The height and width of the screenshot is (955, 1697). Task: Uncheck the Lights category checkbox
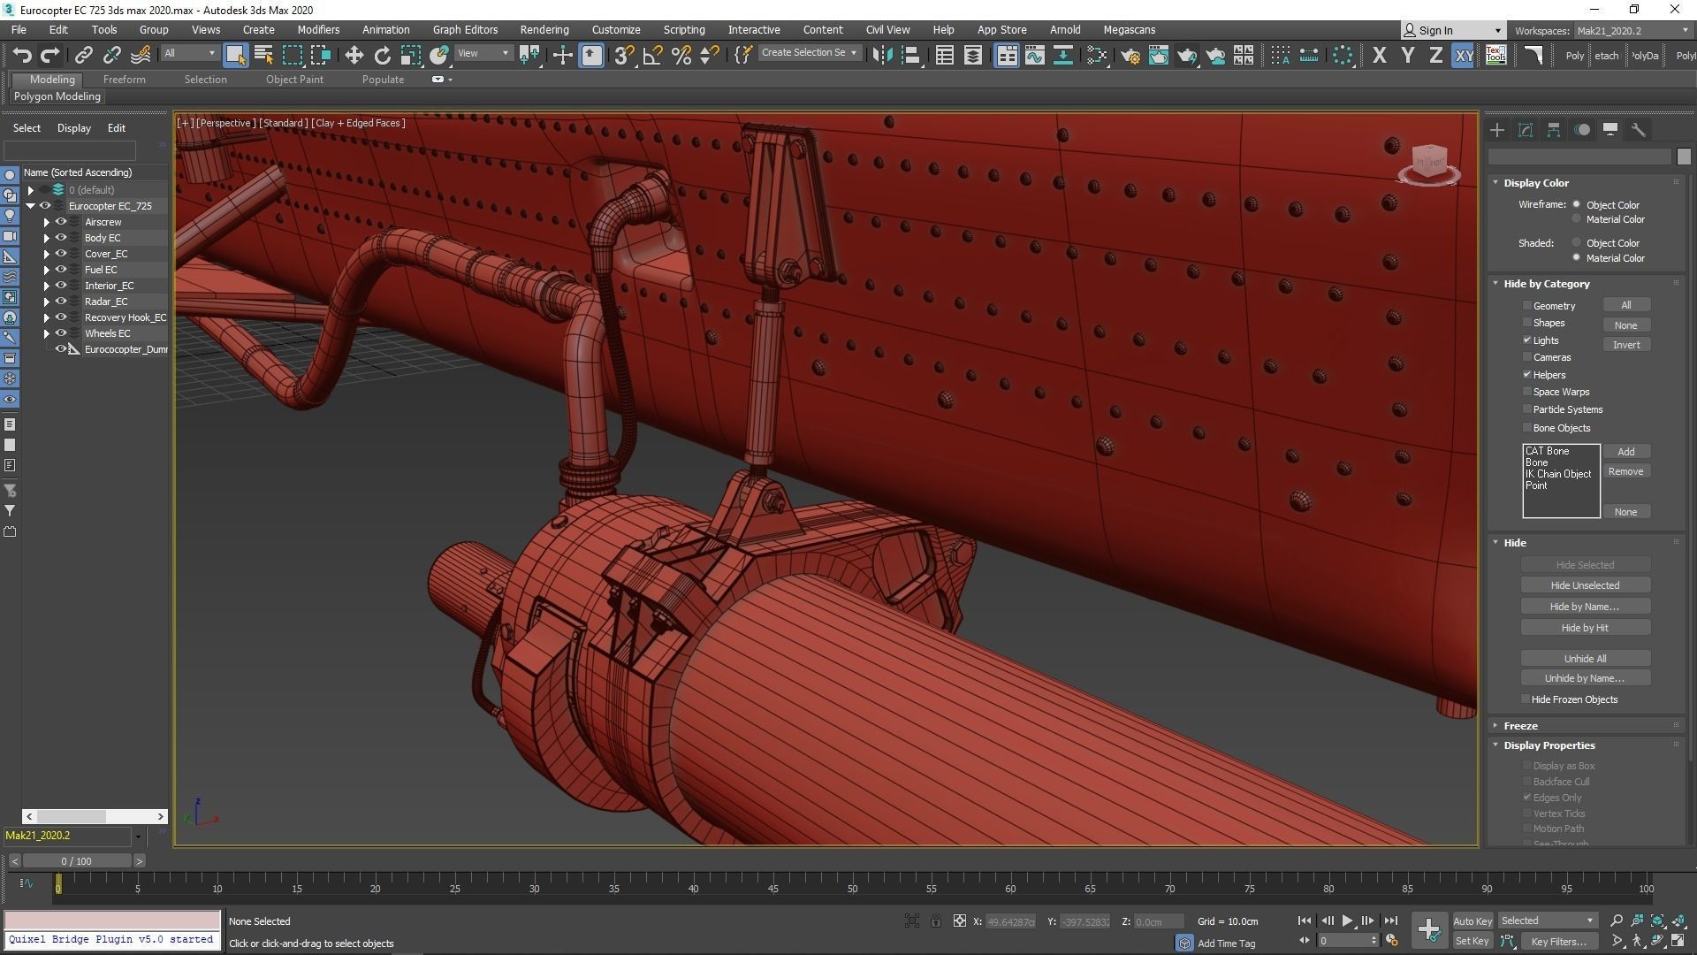point(1527,340)
